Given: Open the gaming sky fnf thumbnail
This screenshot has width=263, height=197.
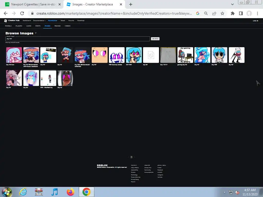Looking at the screenshot, I should point(185,55).
